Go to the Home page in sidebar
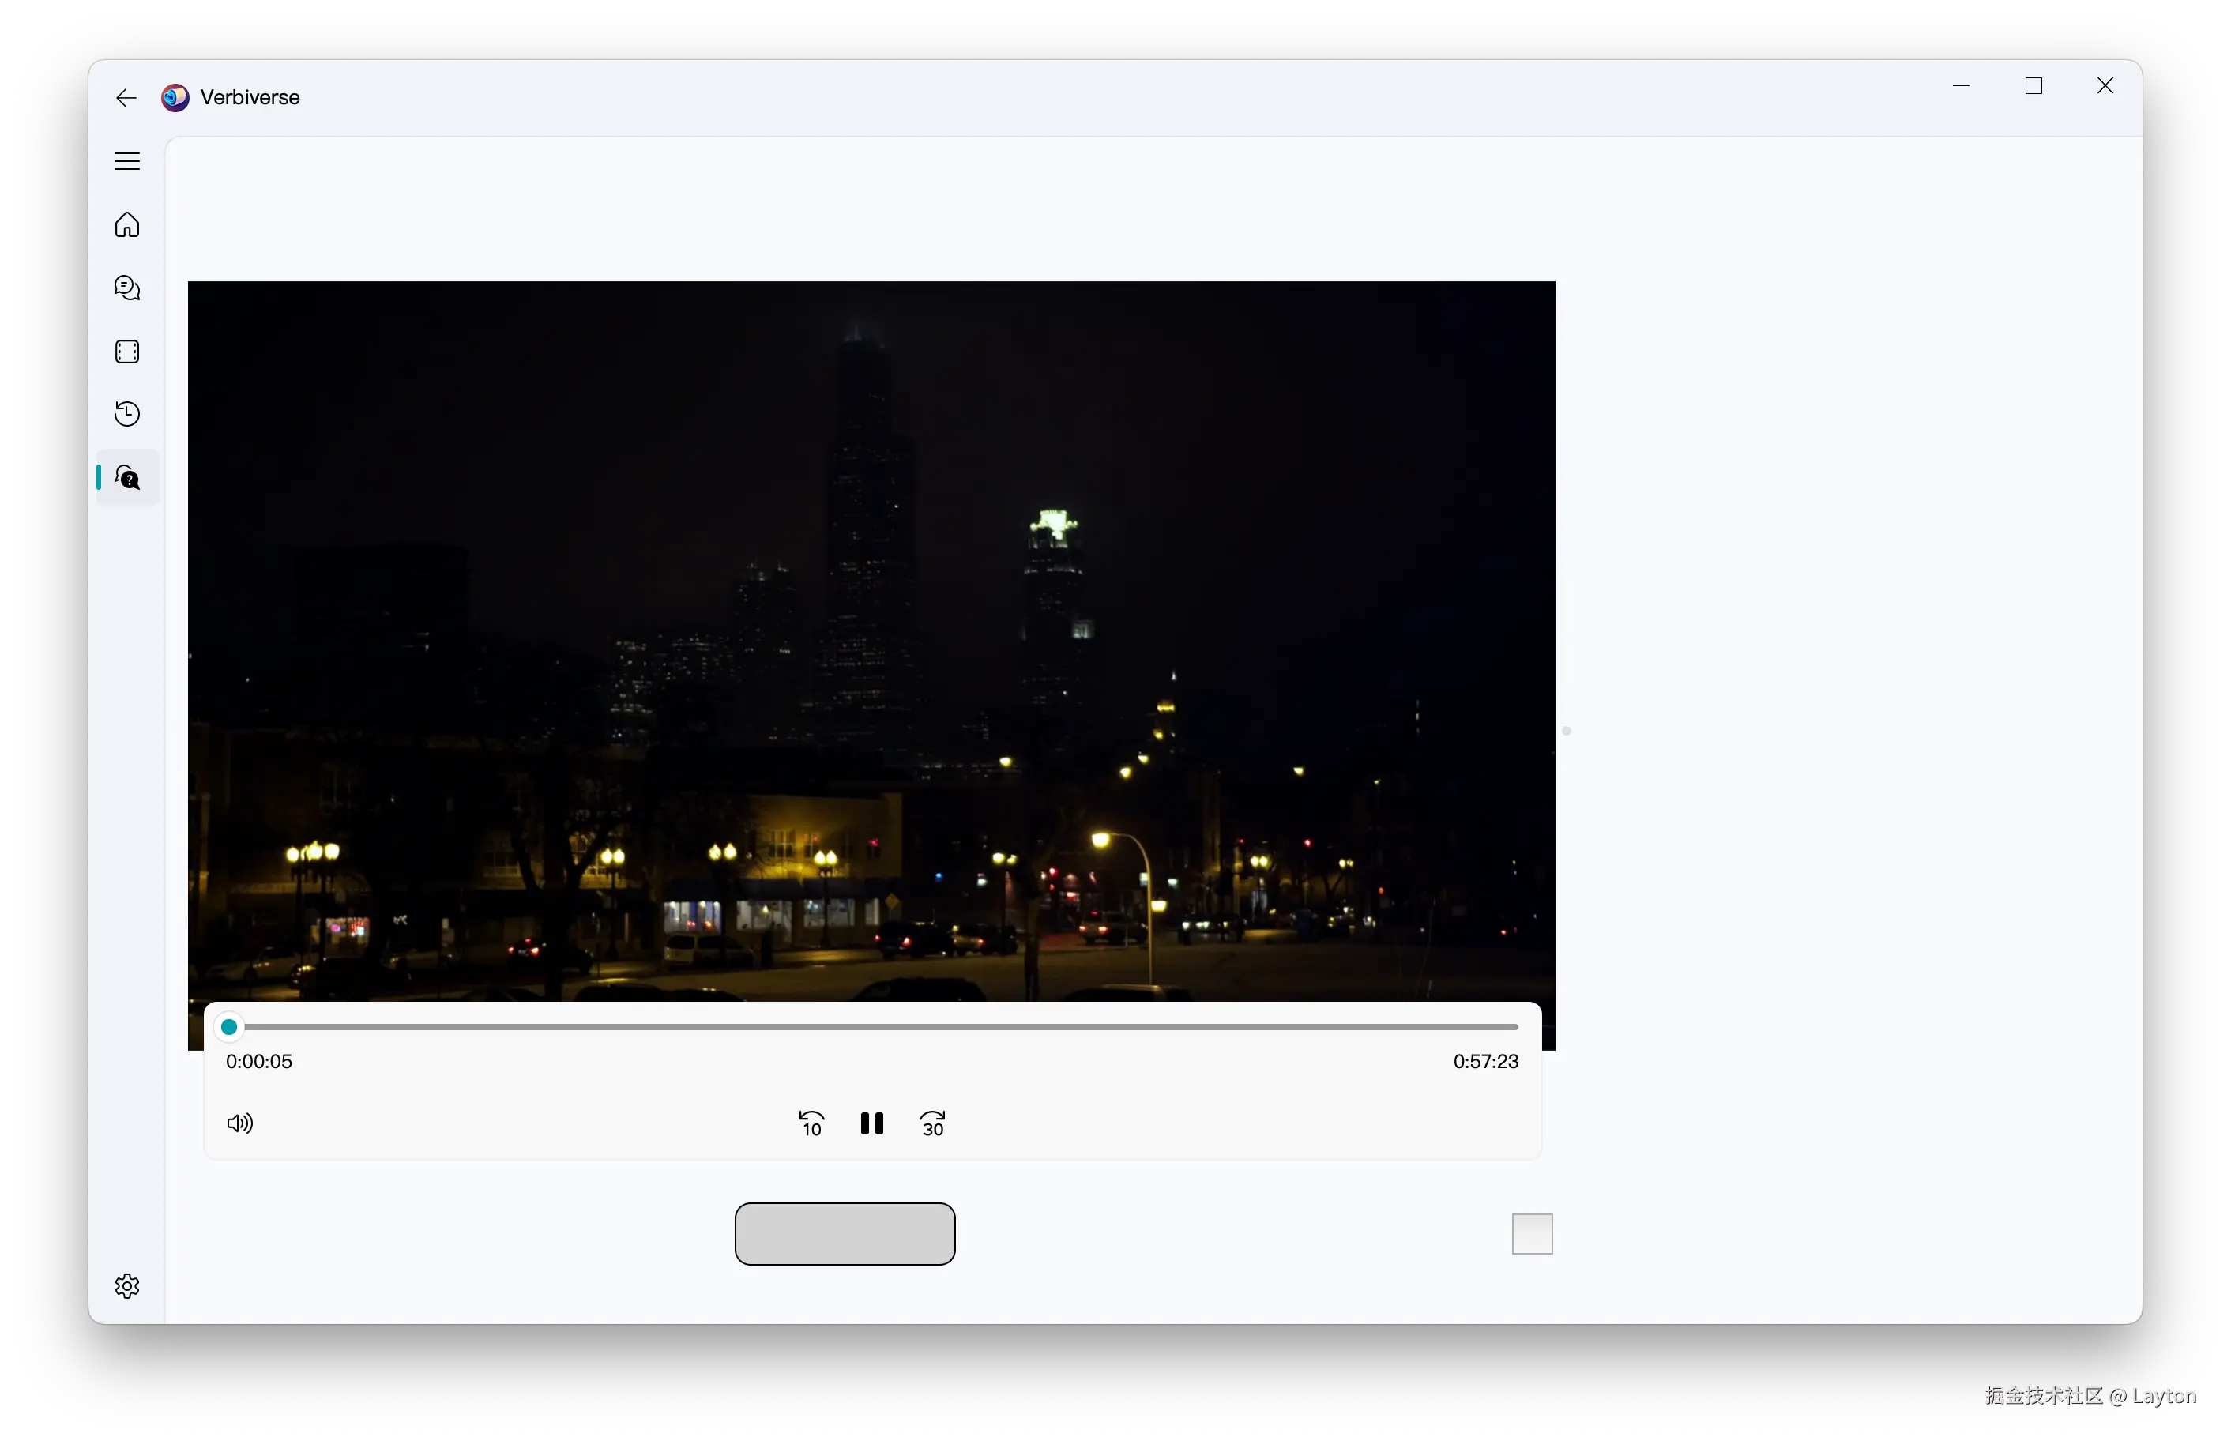 pyautogui.click(x=127, y=225)
